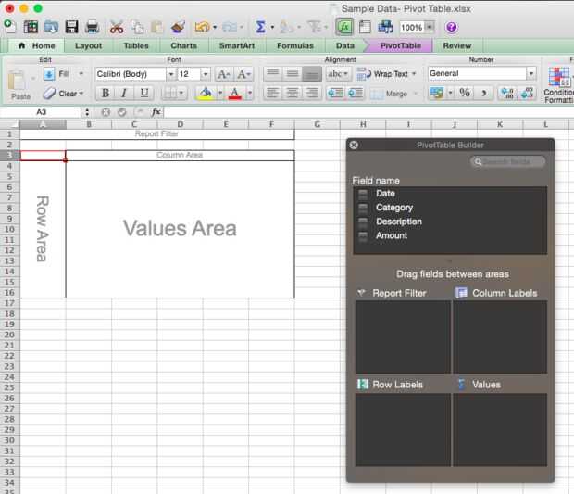Toggle the formula builder fx toolbar icon

point(344,27)
